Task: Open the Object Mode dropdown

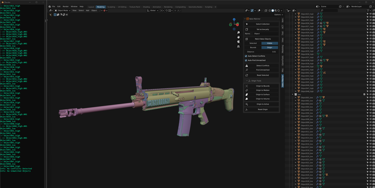Action: pyautogui.click(x=62, y=10)
